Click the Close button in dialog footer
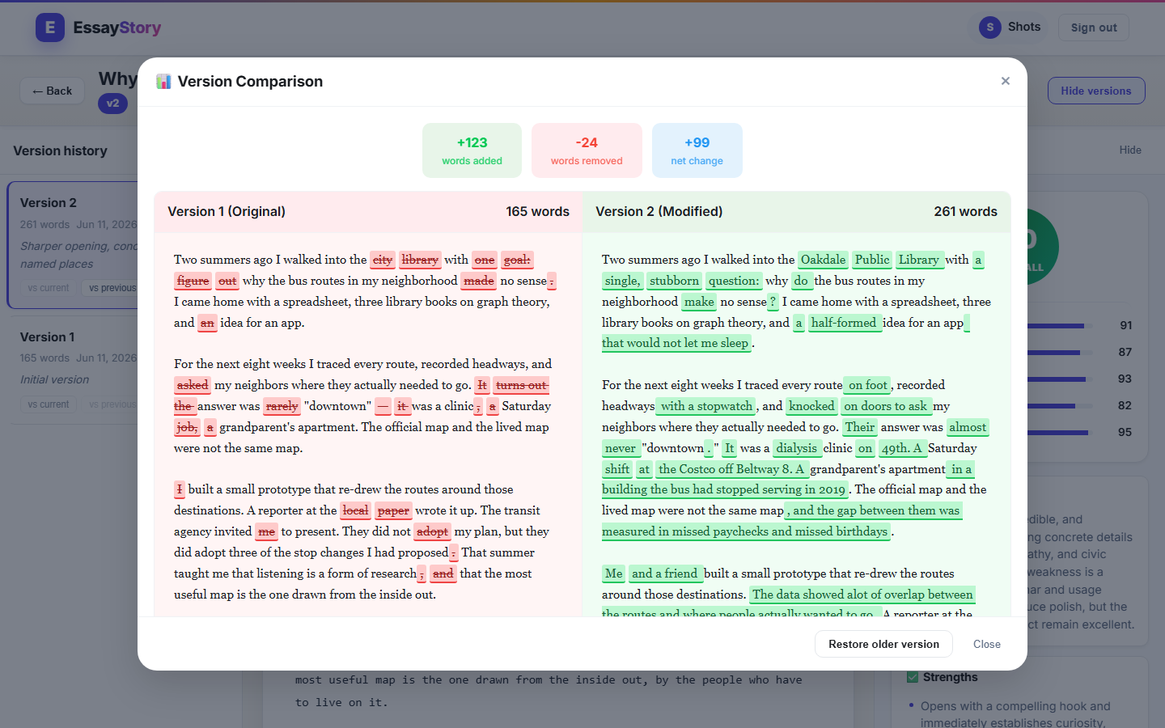1165x728 pixels. pos(986,644)
